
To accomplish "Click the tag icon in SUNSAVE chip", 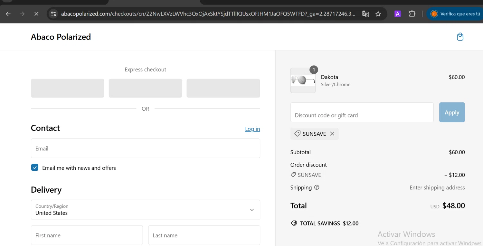I will [297, 133].
